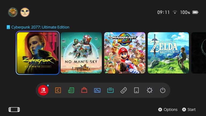Click the Start button prompt
The height and width of the screenshot is (116, 206).
pyautogui.click(x=189, y=110)
